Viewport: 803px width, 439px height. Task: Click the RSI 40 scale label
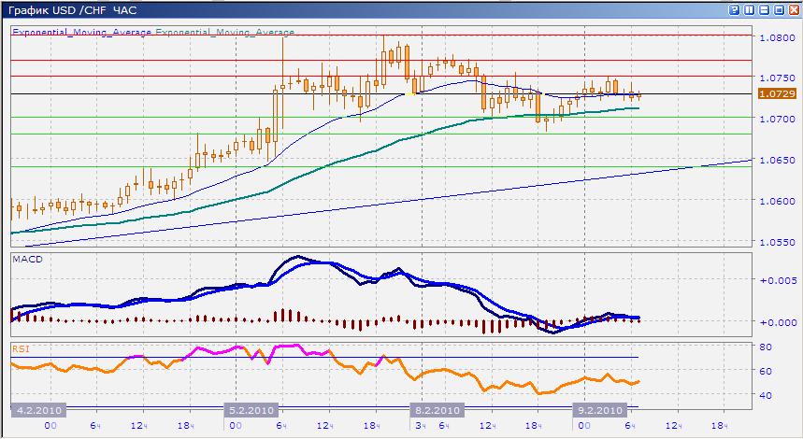[766, 395]
